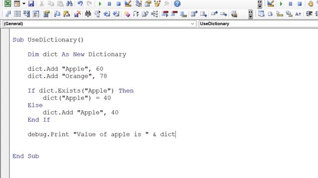The height and width of the screenshot is (178, 318).
Task: Click the line dict.Add "Apple", 40
Action: (80, 113)
